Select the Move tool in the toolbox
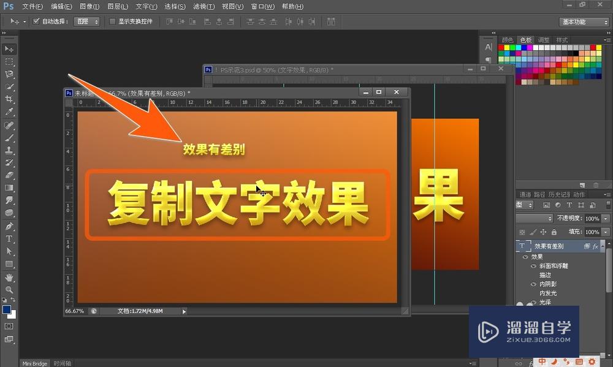The width and height of the screenshot is (613, 367). point(9,49)
